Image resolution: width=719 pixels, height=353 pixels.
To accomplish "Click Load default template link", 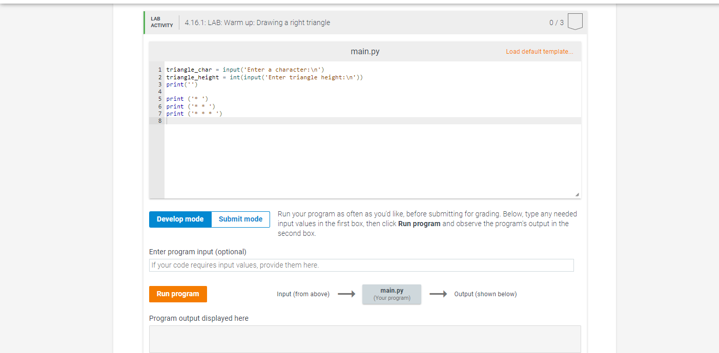I will pyautogui.click(x=540, y=52).
